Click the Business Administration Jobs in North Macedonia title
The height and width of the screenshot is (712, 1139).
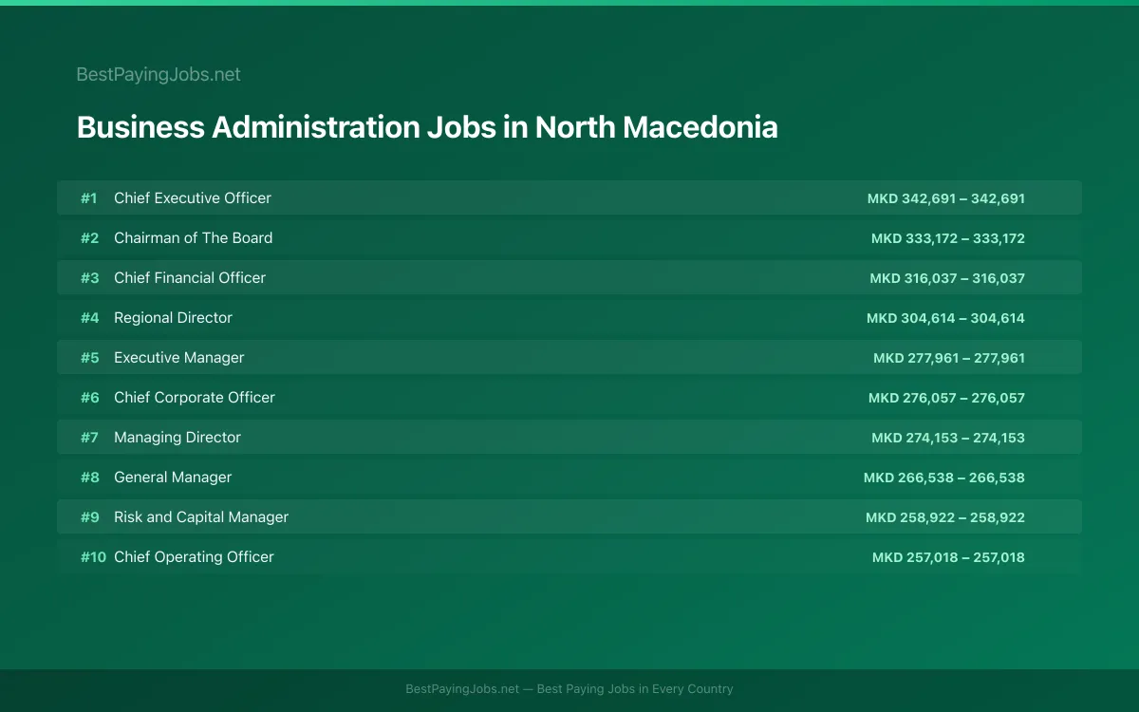pos(427,127)
